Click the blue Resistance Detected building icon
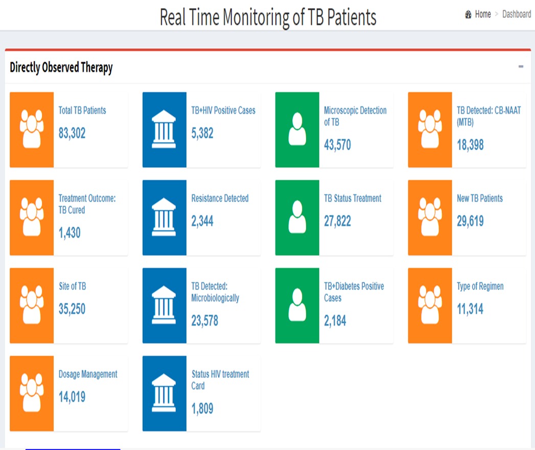Screen dimensions: 535x450 165,217
